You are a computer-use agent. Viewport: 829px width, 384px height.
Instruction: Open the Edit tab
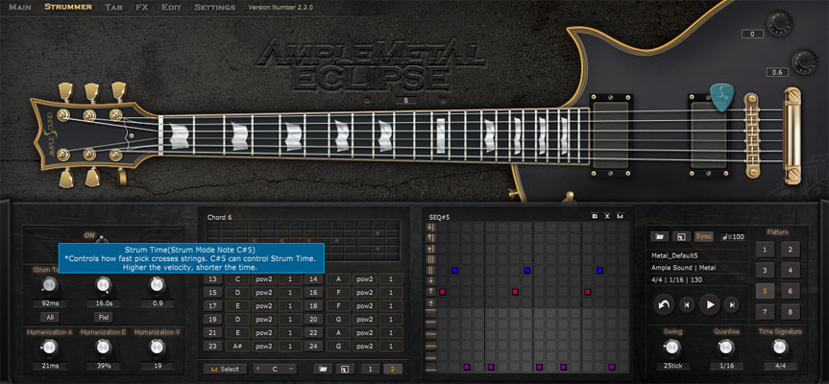point(171,8)
